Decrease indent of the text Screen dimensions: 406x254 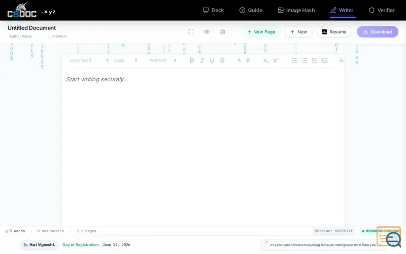(x=315, y=60)
